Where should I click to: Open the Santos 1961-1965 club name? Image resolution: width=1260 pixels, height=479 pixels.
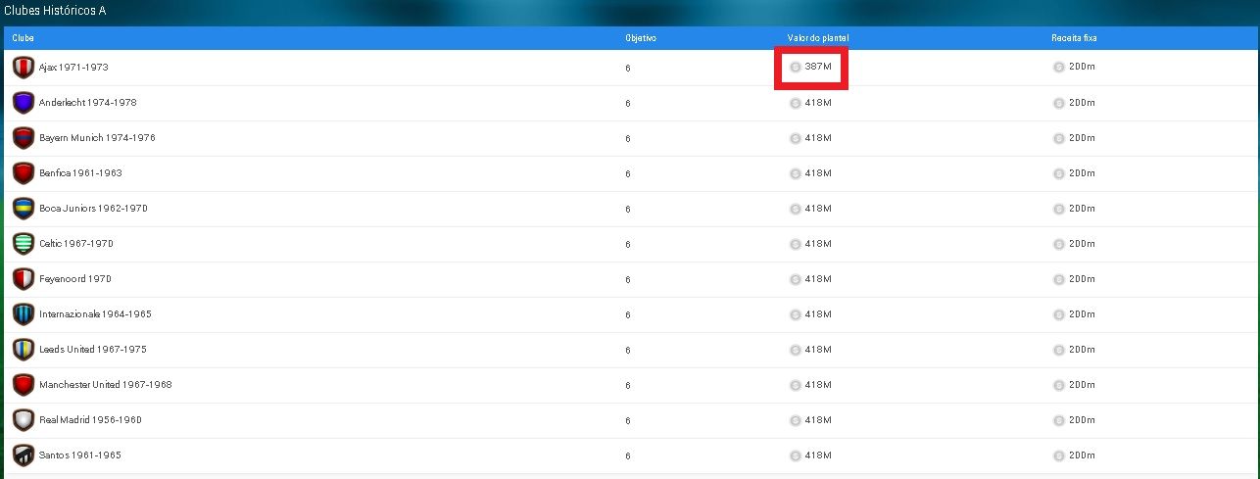tap(80, 455)
